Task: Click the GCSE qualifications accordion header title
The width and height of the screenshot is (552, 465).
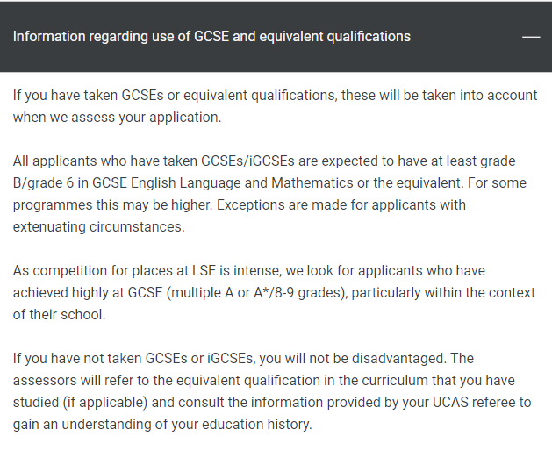Action: [211, 37]
